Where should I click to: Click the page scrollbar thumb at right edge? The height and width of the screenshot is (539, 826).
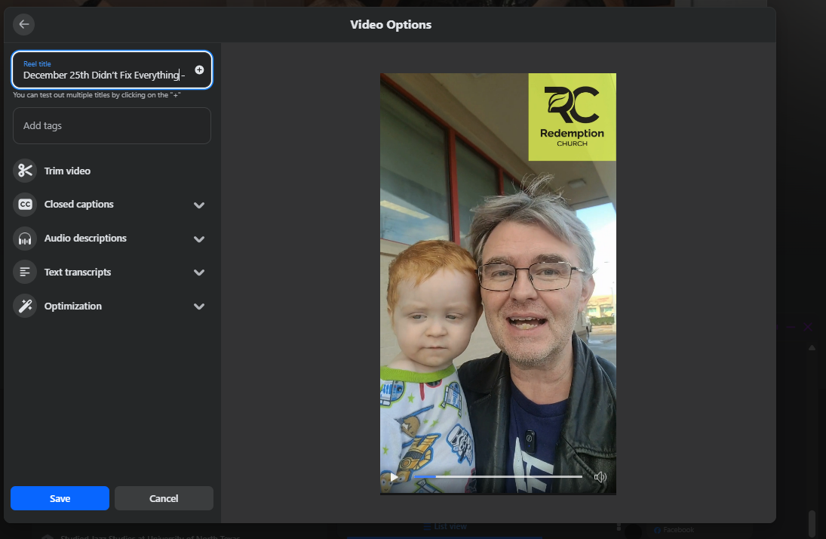(812, 523)
